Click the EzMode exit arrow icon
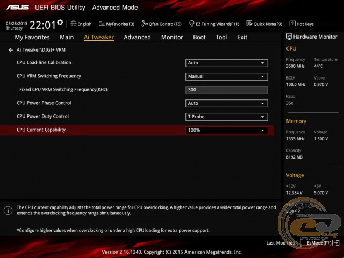 336,243
